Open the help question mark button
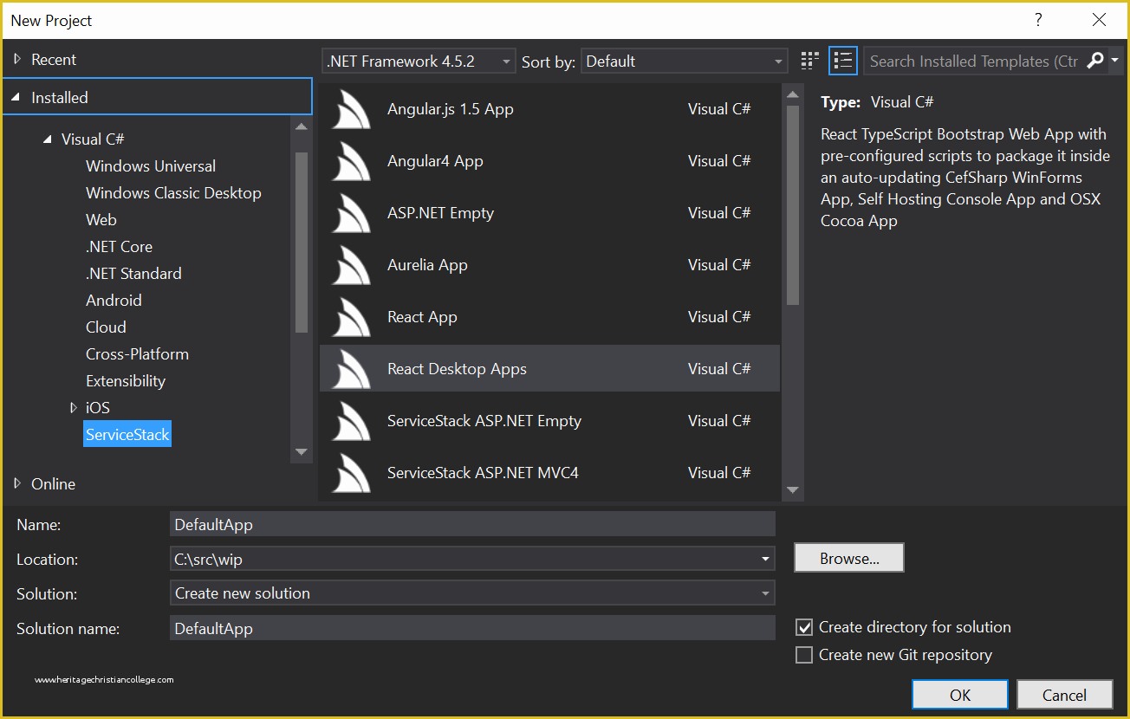Viewport: 1130px width, 719px height. click(x=1038, y=20)
